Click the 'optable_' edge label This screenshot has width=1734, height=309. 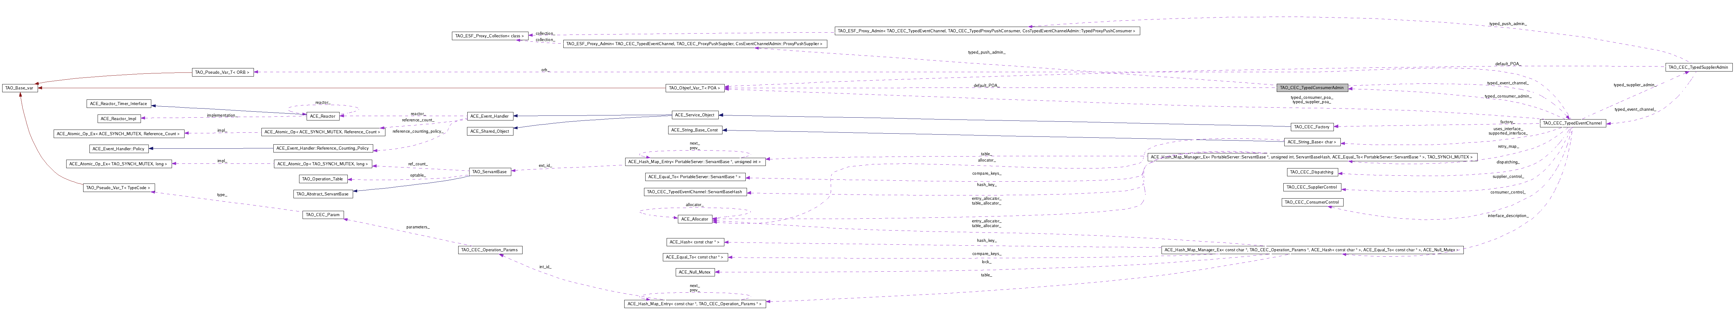(417, 176)
